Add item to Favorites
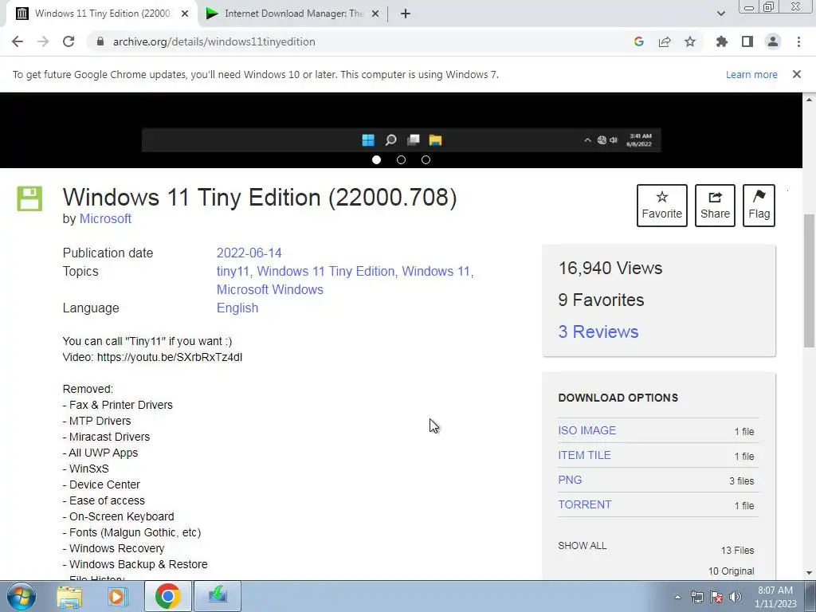This screenshot has height=612, width=816. [x=662, y=206]
